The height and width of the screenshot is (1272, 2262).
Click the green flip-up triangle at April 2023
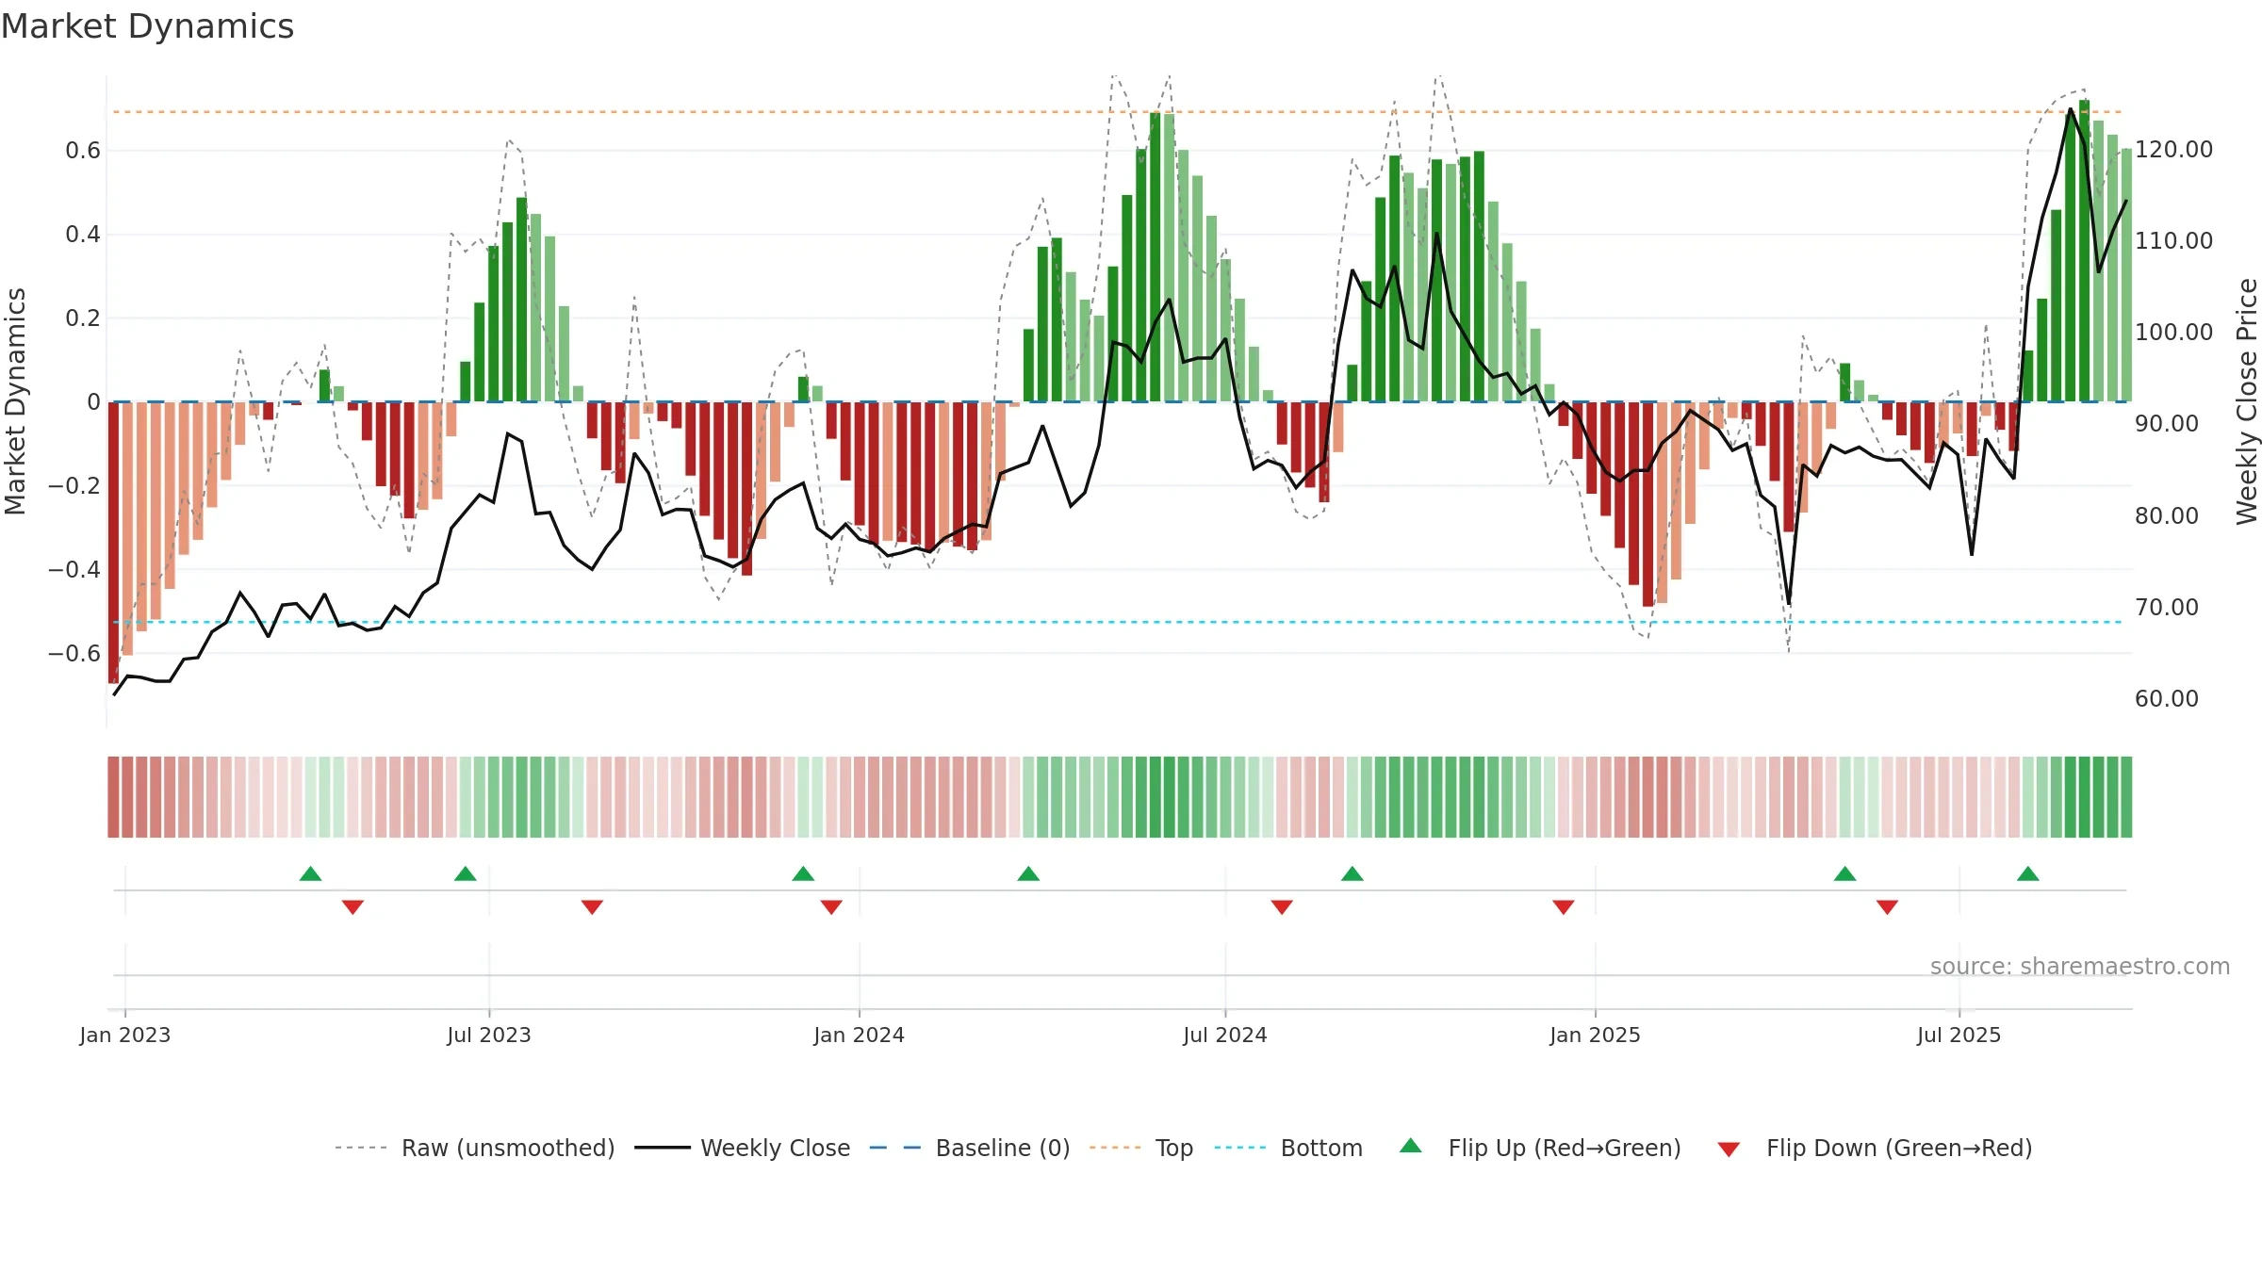[x=310, y=873]
